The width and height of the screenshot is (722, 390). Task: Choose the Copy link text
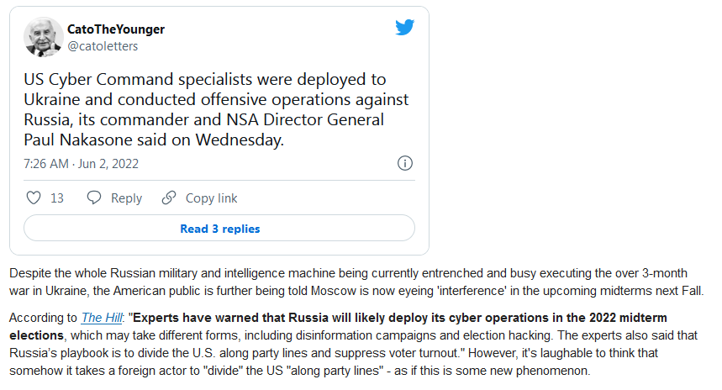pos(211,198)
